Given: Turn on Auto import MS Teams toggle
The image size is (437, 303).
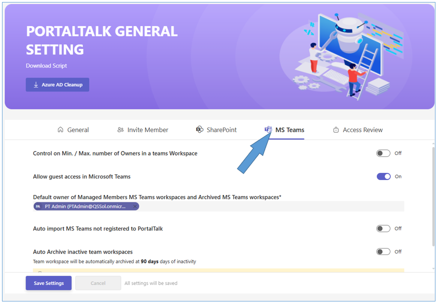Looking at the screenshot, I should pos(383,228).
